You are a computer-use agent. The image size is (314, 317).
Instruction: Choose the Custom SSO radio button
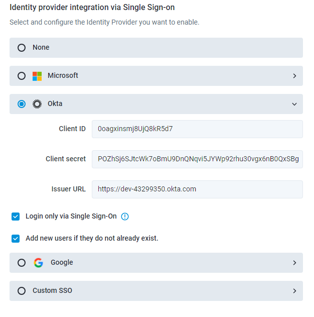(x=22, y=291)
